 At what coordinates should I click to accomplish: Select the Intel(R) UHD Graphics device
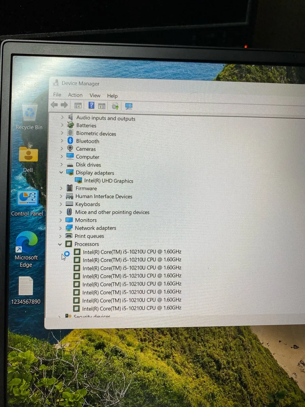coord(109,181)
